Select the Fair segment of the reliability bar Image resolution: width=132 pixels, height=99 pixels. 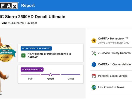point(30,75)
